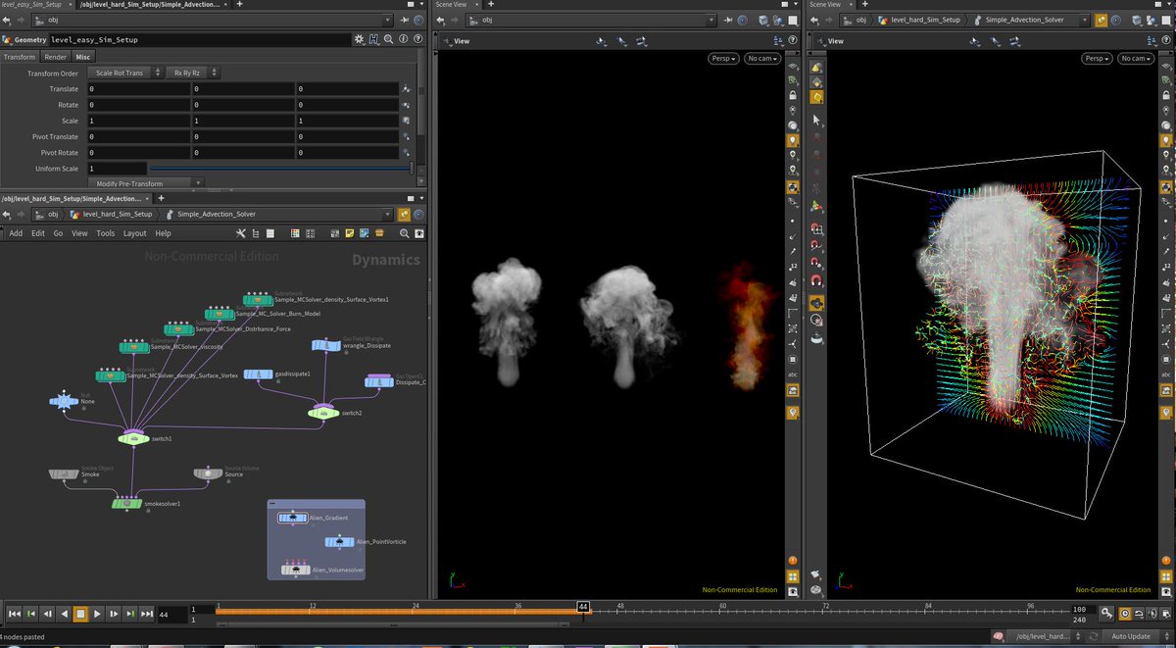Toggle the key icon for keyframes
The width and height of the screenshot is (1176, 648).
[1106, 614]
